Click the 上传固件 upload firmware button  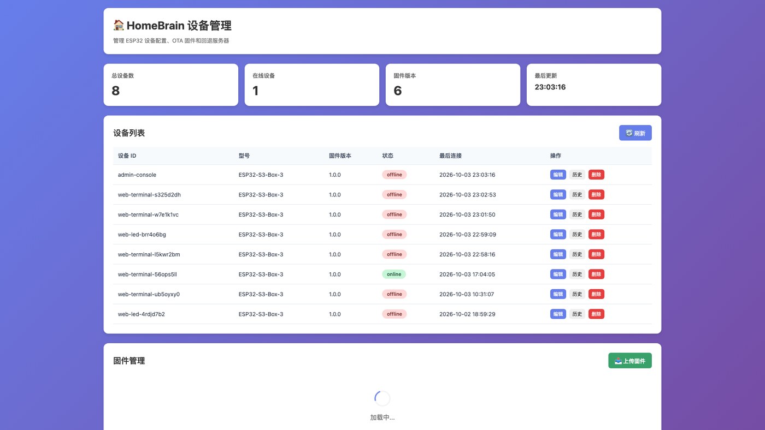tap(629, 361)
